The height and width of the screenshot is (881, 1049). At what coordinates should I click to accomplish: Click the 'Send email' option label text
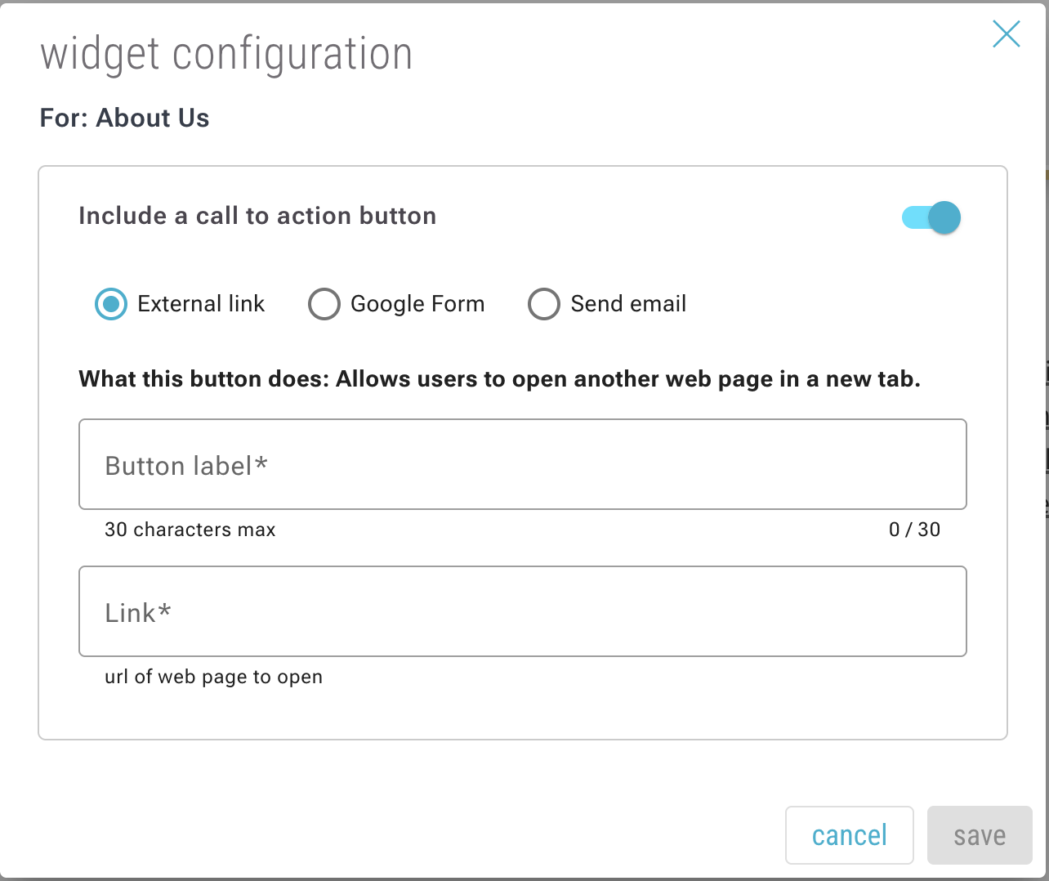point(628,304)
